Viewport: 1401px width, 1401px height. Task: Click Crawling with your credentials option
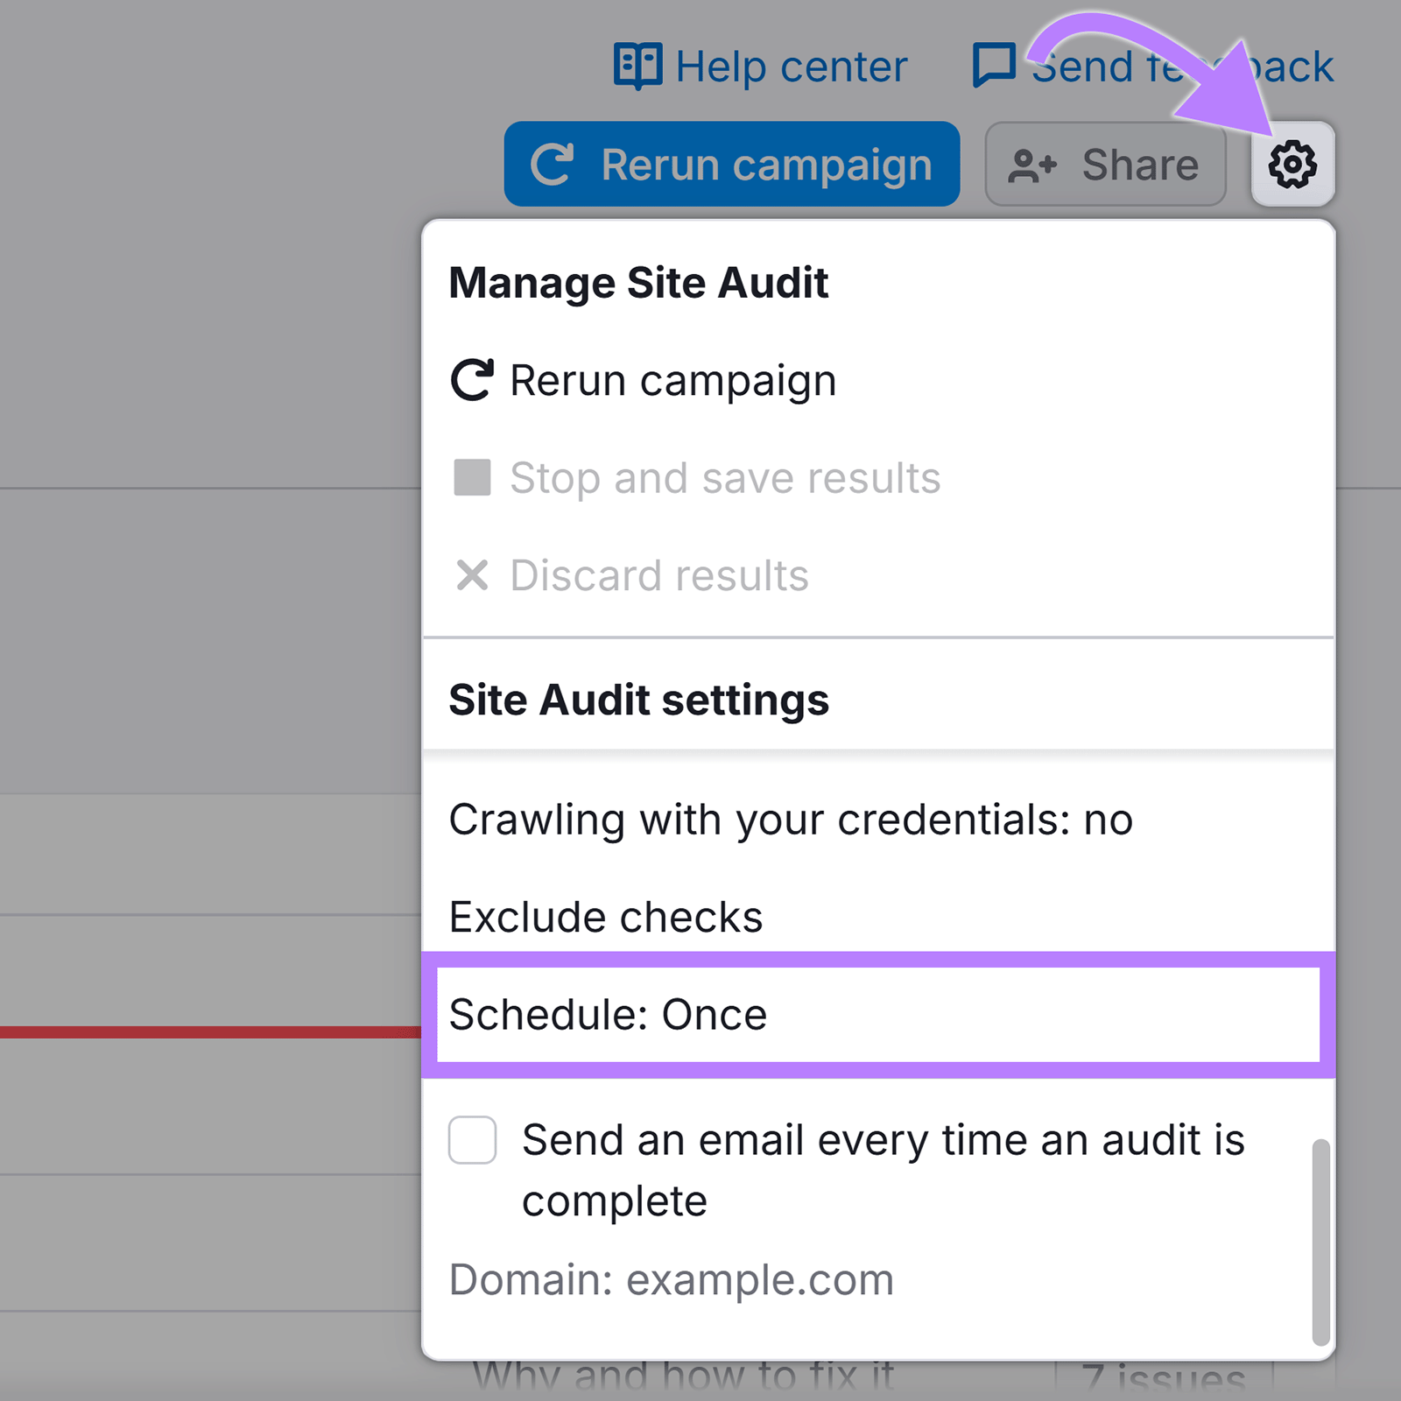(x=791, y=820)
